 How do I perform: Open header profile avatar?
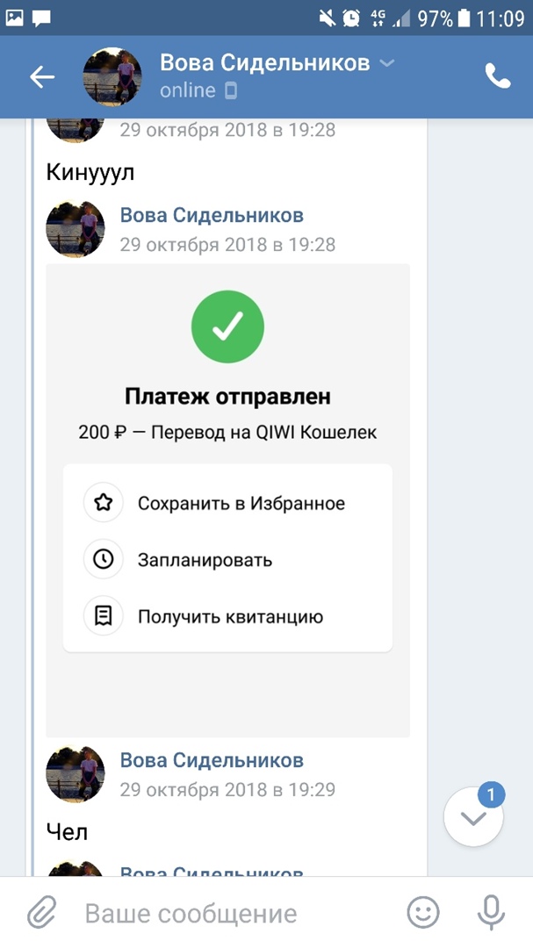[112, 77]
